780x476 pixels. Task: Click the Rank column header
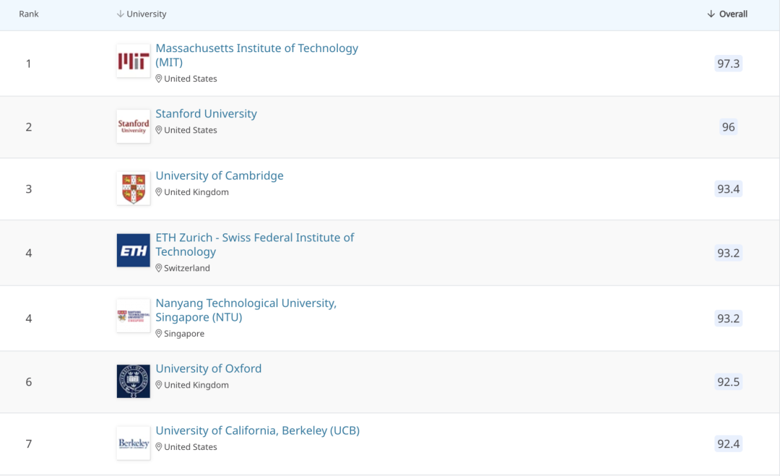point(29,14)
